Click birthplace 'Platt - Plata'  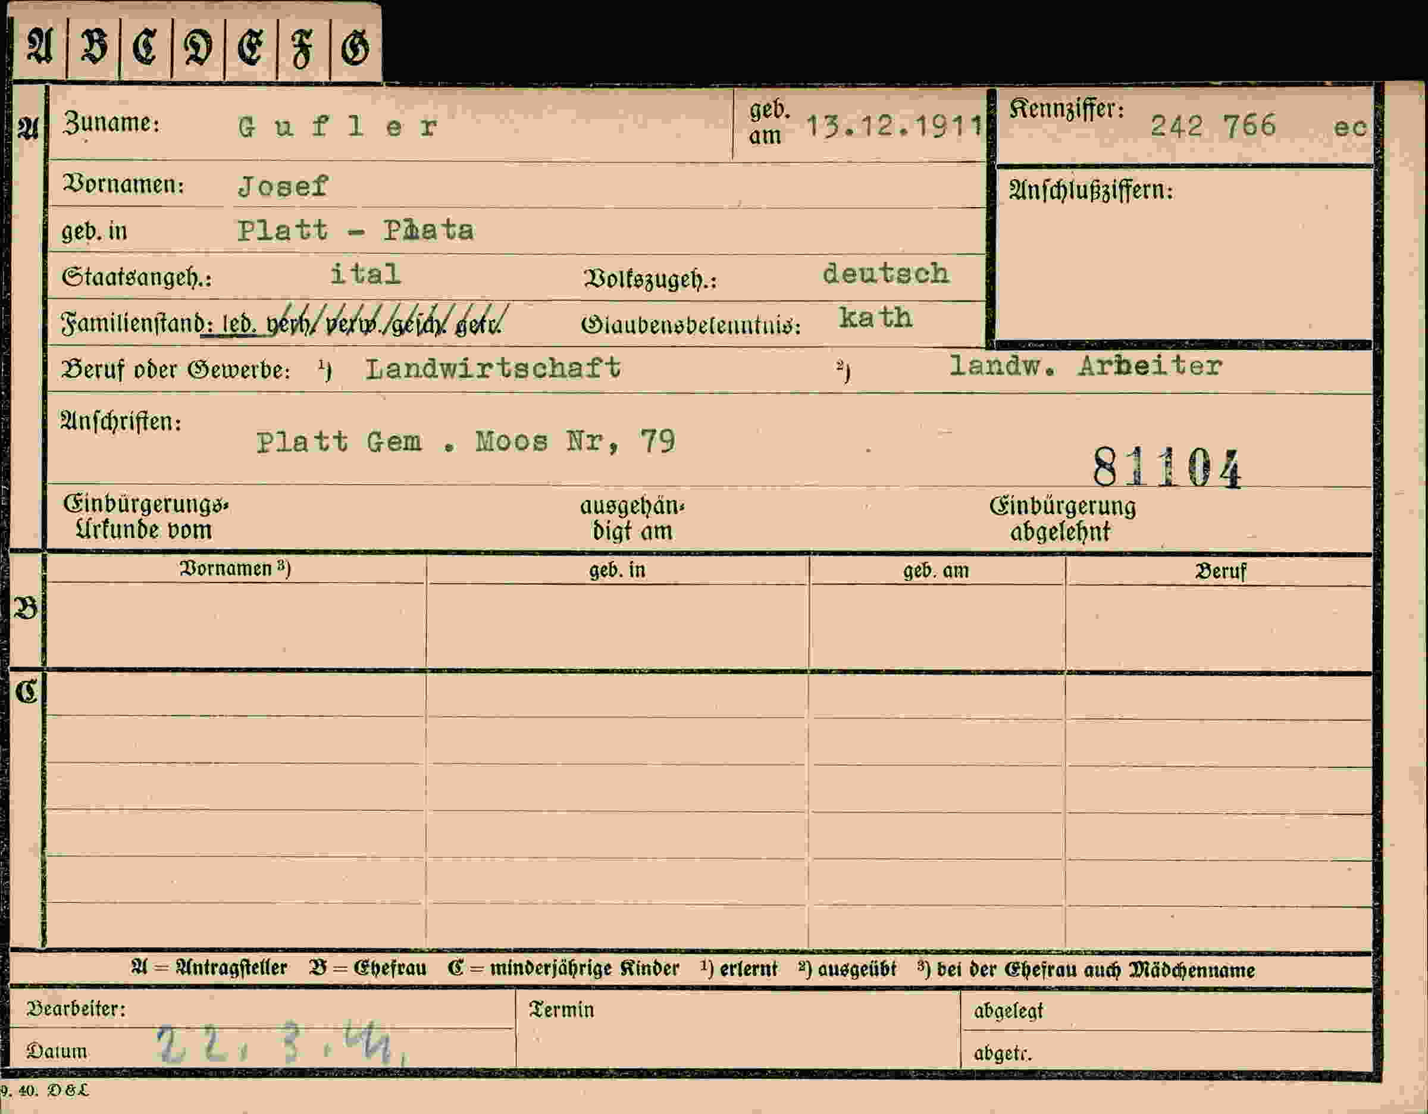click(x=356, y=230)
